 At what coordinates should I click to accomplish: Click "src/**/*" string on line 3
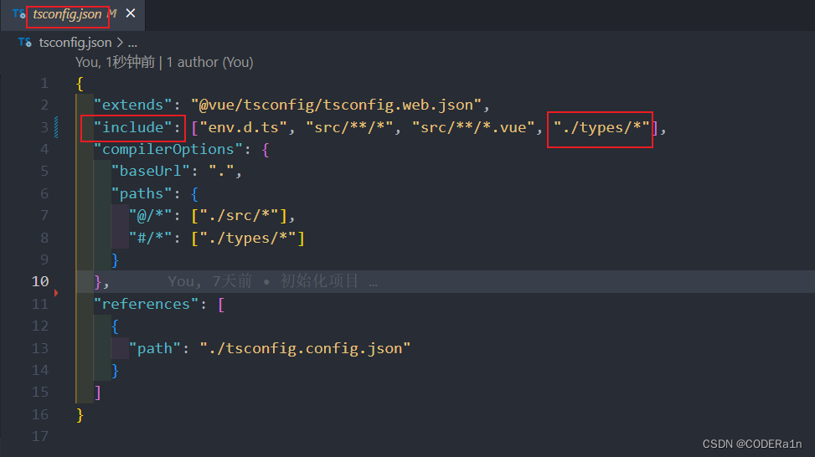point(349,127)
